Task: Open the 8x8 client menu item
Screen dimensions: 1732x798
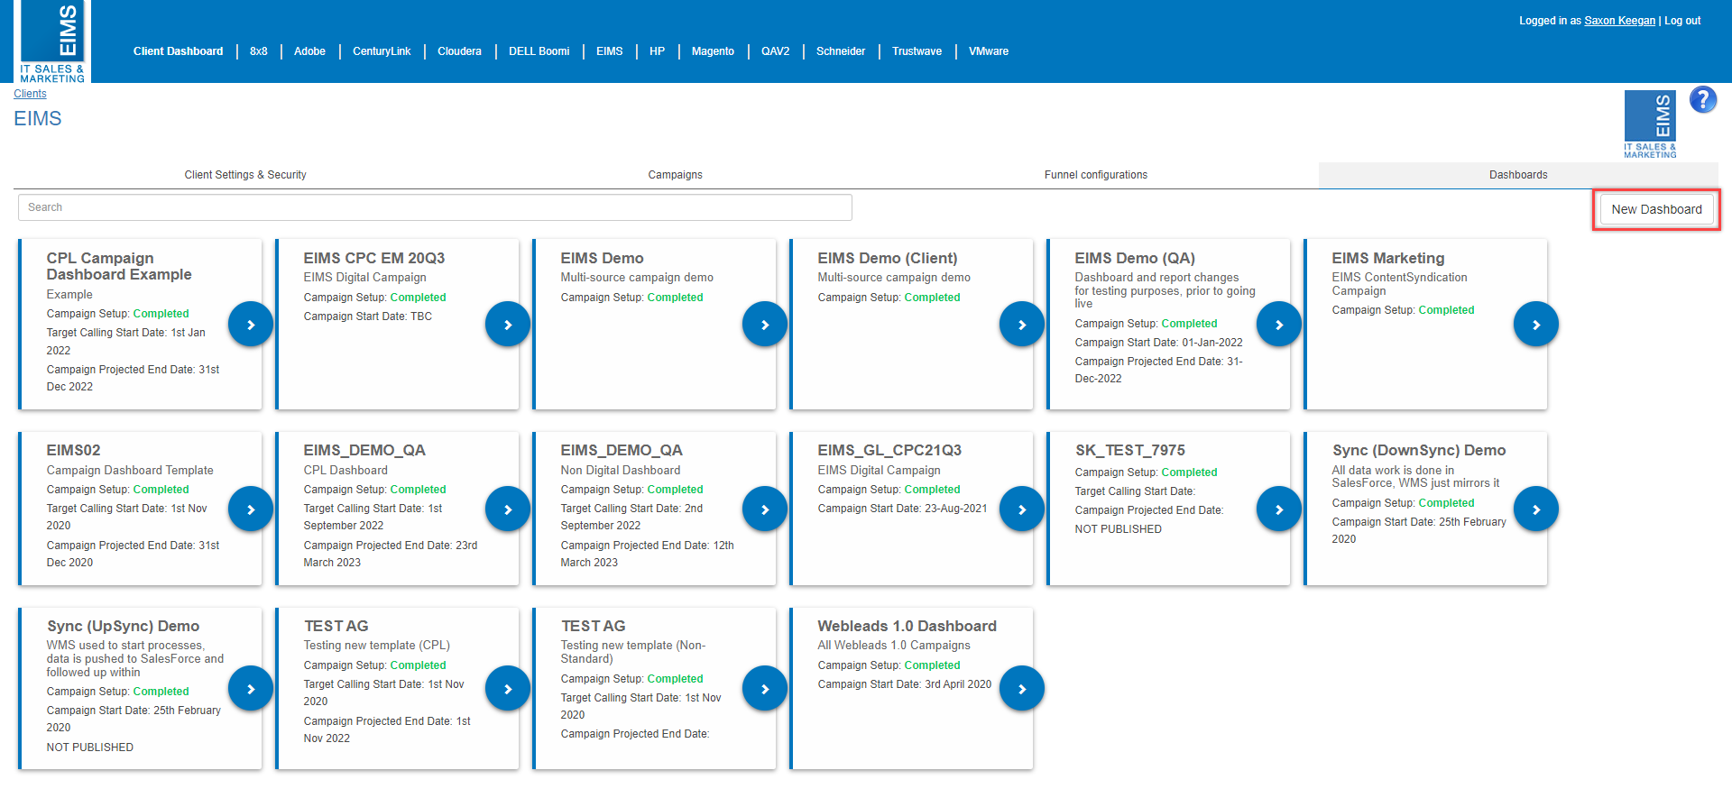Action: (259, 51)
